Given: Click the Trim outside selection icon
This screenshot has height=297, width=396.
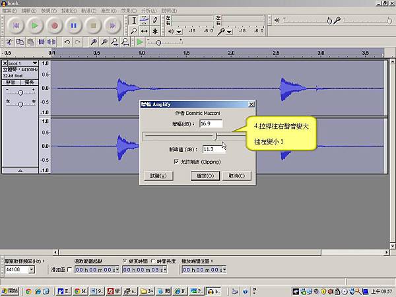Looking at the screenshot, I should click(x=41, y=42).
